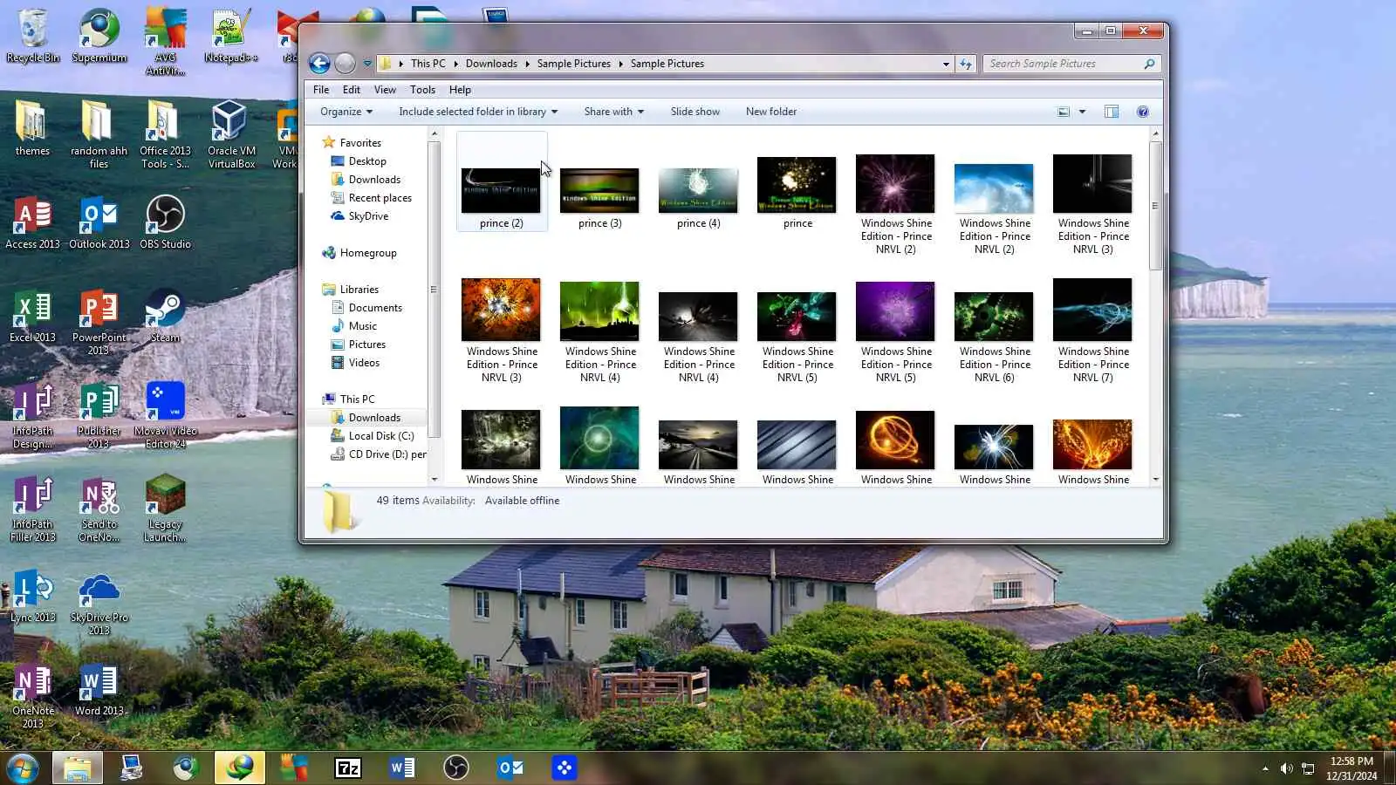
Task: Select the Windows Shine Edition NRVL (6) thumbnail
Action: click(995, 338)
